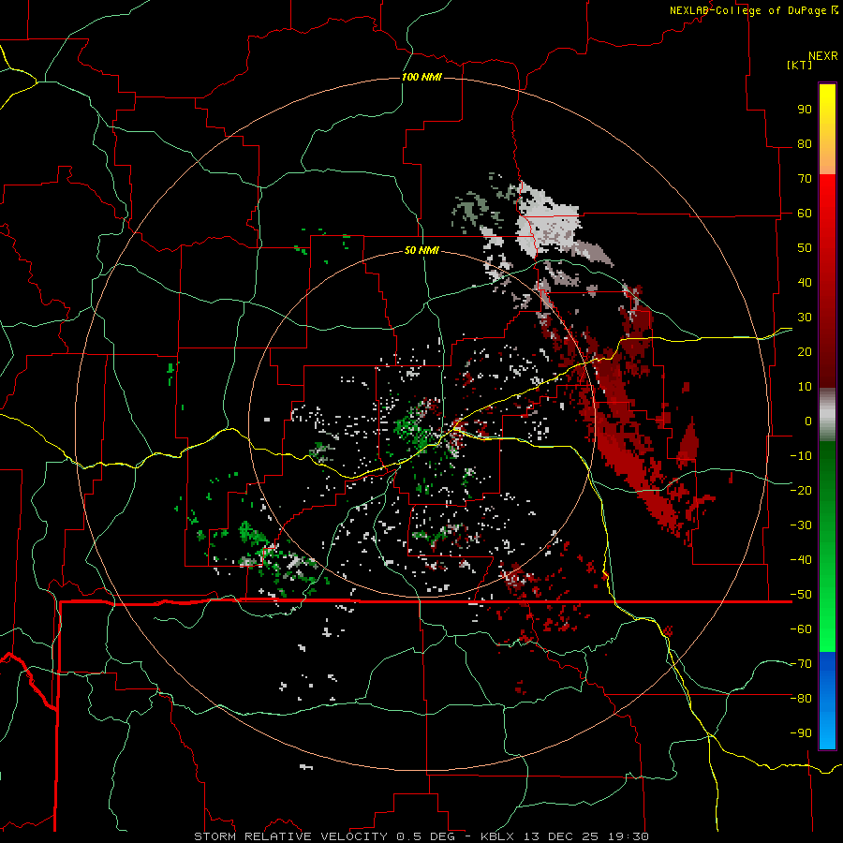
Task: Click the [KT] units label
Action: click(800, 65)
